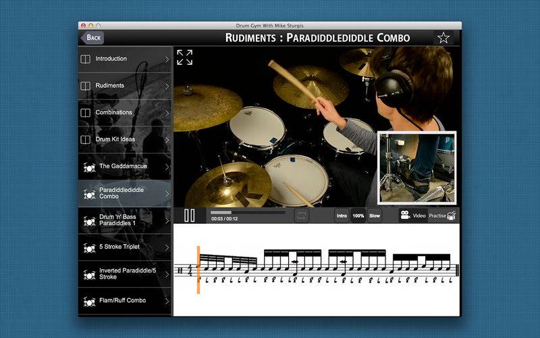
Task: Click the Drum Kit Ideas book icon
Action: (86, 140)
